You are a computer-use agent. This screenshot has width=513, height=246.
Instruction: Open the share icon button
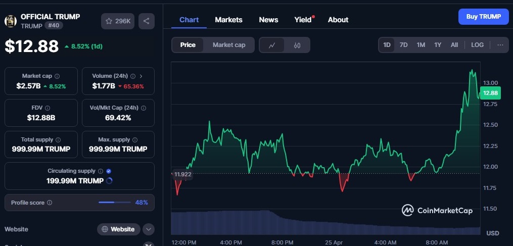[x=146, y=21]
